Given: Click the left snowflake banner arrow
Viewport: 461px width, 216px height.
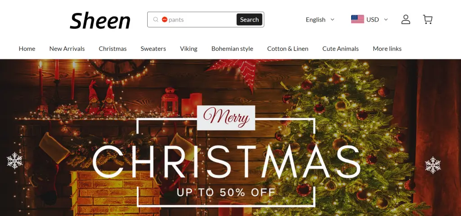Looking at the screenshot, I should coord(15,160).
